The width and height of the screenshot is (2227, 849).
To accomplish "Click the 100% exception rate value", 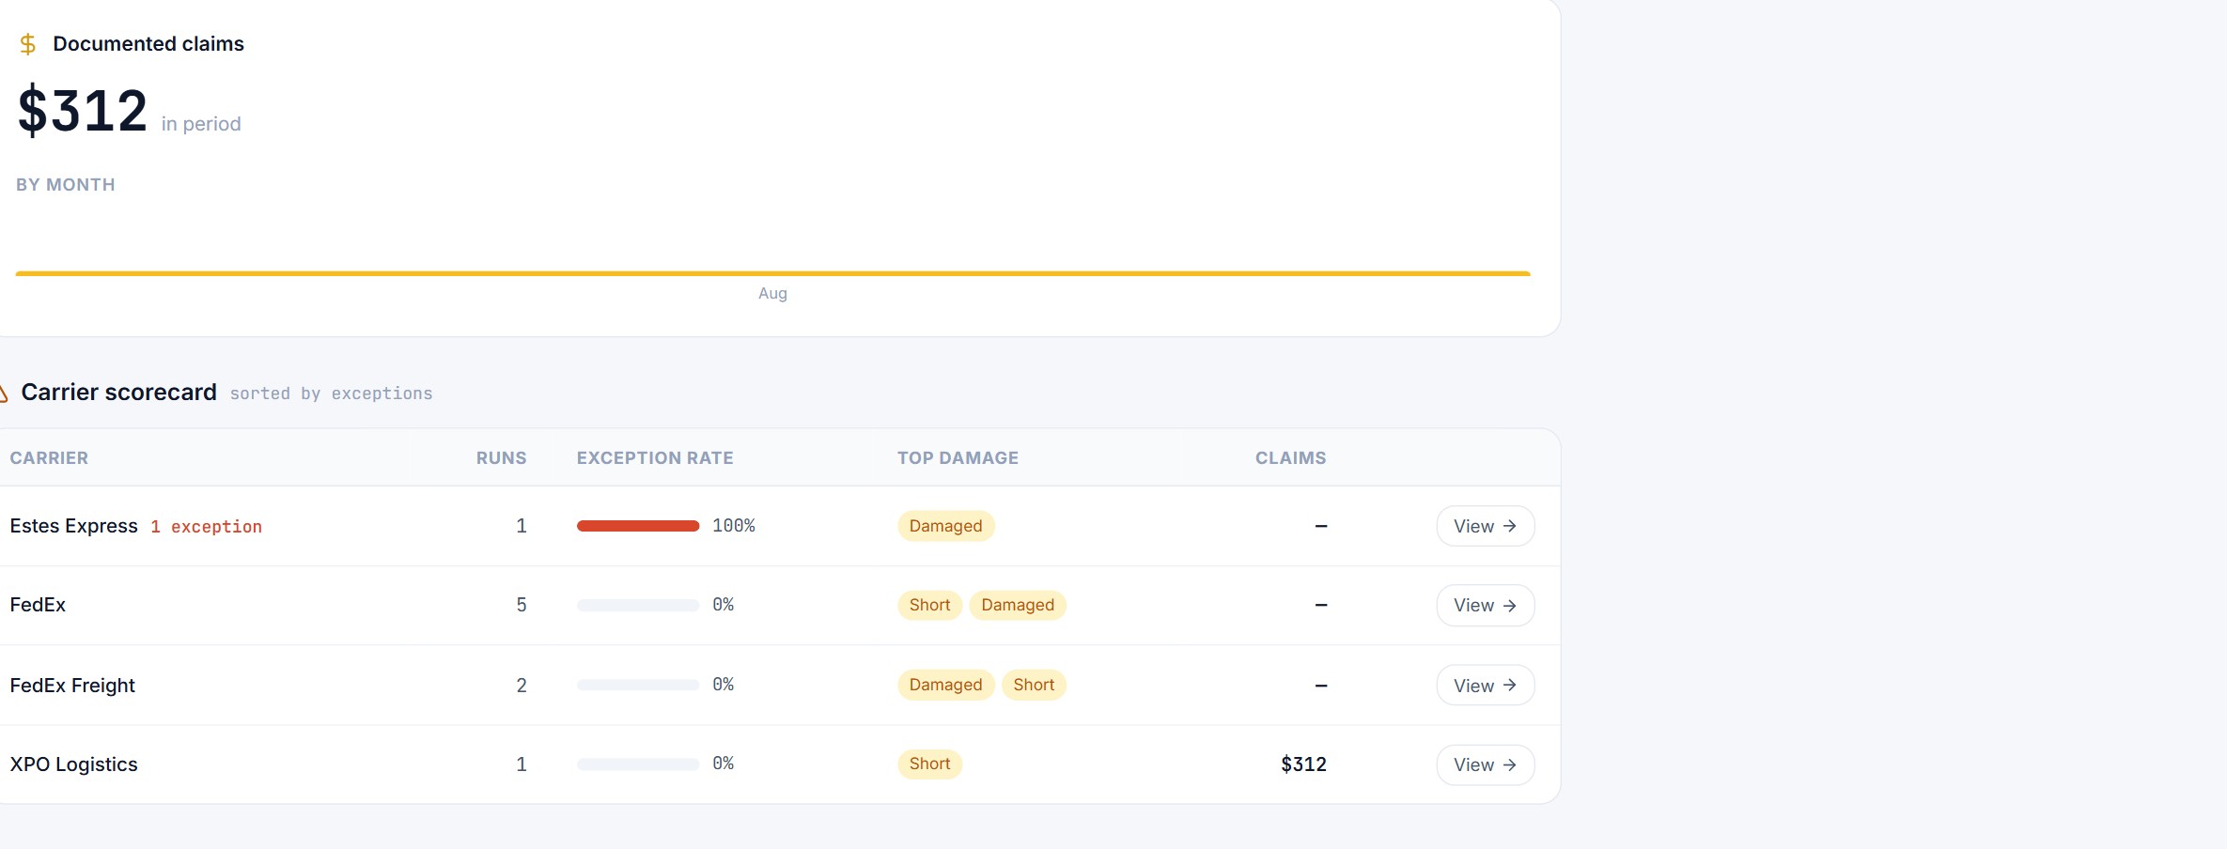I will pos(733,526).
